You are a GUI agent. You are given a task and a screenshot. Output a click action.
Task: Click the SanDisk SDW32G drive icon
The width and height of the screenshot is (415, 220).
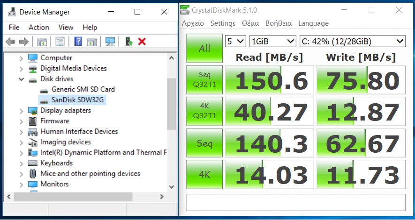[x=44, y=100]
